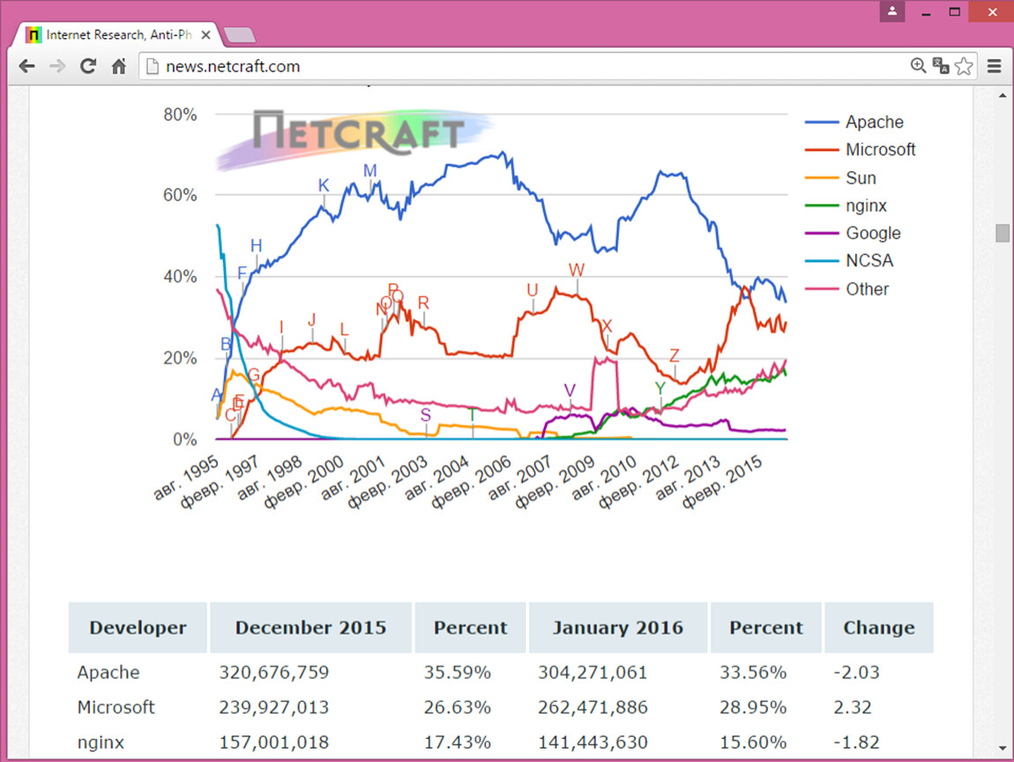Click annotation marker W on Microsoft line
This screenshot has height=762, width=1014.
[577, 270]
